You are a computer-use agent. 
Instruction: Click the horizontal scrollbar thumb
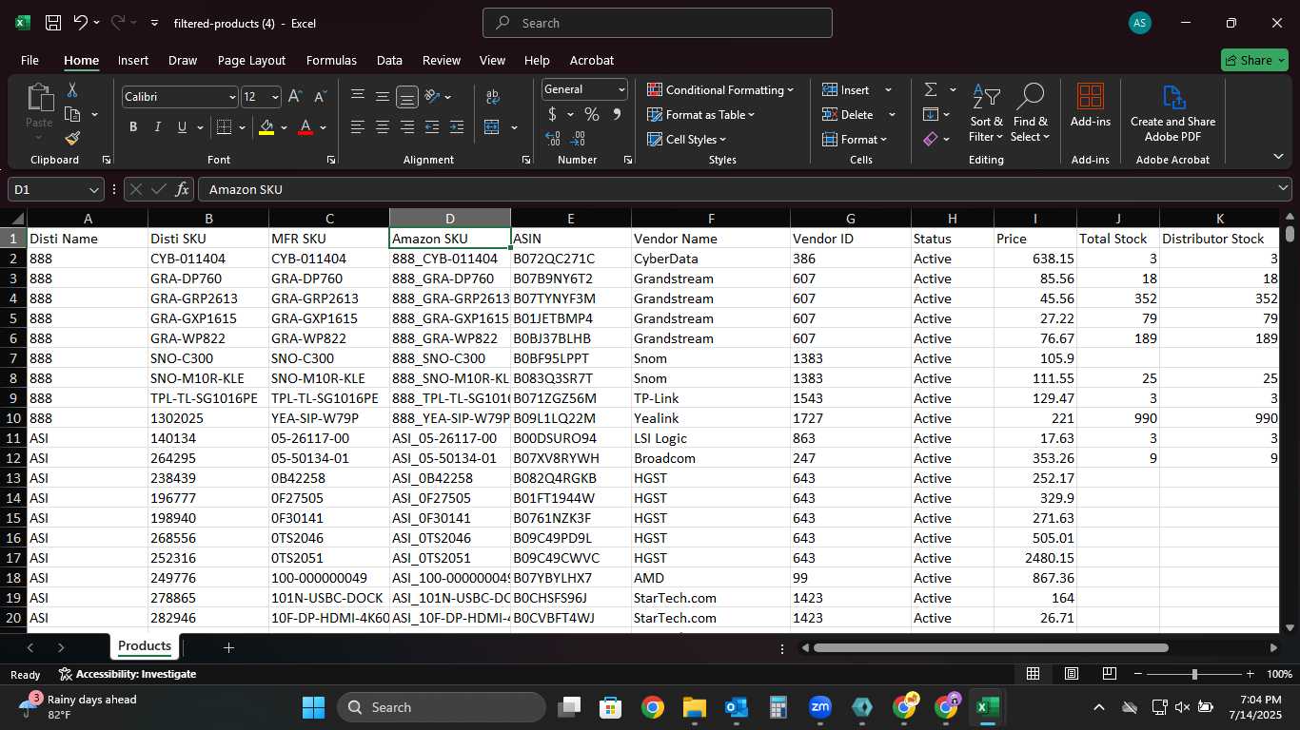pos(991,648)
